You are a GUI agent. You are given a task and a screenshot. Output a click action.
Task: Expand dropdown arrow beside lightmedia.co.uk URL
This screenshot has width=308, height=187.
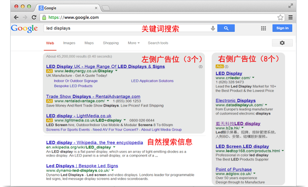point(125,120)
